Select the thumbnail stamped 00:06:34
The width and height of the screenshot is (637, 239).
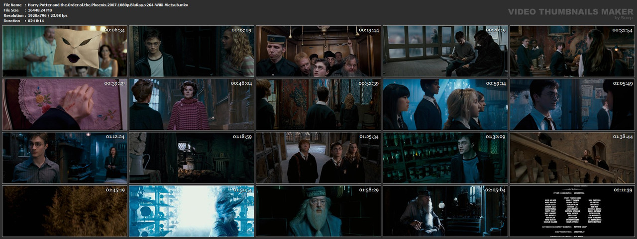click(65, 51)
